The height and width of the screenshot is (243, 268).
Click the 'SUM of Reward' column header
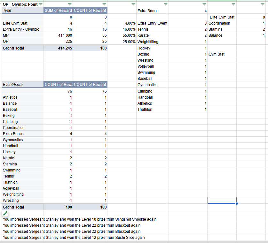(58, 11)
